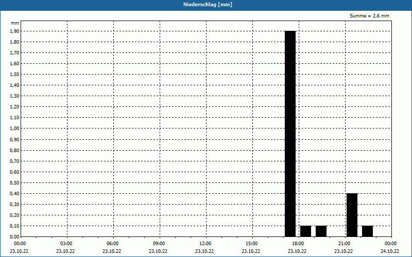The height and width of the screenshot is (257, 412).
Task: Click the 1,00 y-axis label
Action: [14, 128]
